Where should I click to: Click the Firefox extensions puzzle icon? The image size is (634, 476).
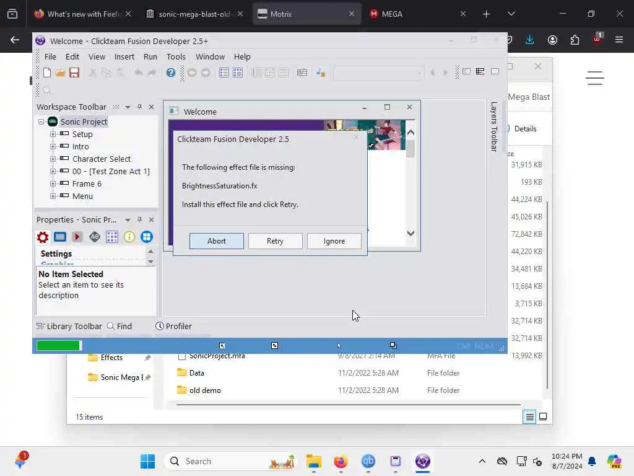pos(575,40)
